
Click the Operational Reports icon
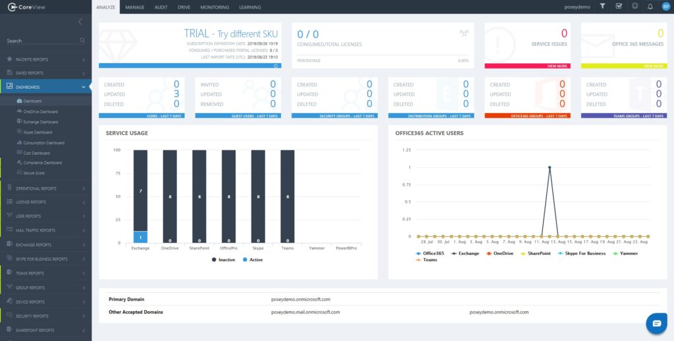tap(9, 188)
